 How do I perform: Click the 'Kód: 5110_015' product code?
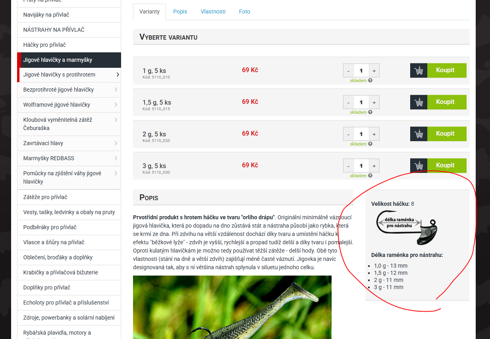[156, 109]
